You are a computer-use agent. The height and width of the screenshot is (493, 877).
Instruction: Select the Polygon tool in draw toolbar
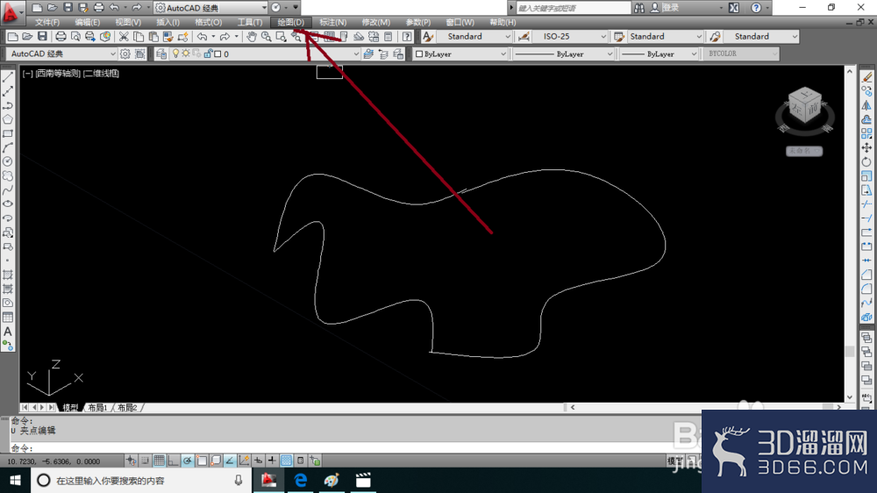point(8,119)
